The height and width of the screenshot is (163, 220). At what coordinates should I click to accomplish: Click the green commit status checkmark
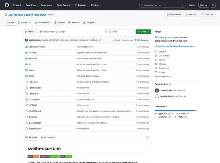point(100,40)
